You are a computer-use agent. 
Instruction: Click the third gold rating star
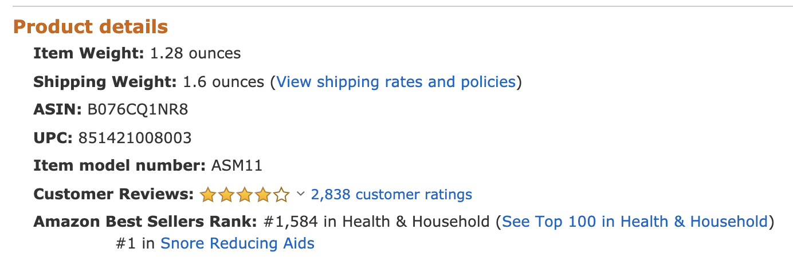coord(244,195)
